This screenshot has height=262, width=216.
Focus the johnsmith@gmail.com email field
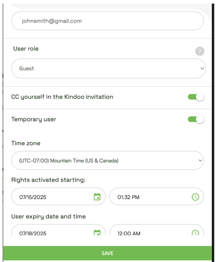click(108, 21)
